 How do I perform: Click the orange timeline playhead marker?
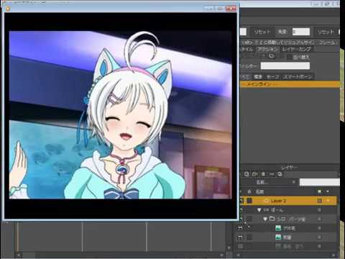(17, 237)
